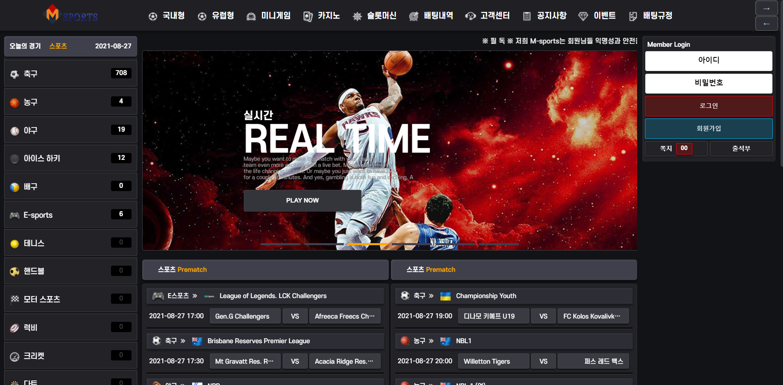Select the active orange slide indicator
This screenshot has width=783, height=385.
click(368, 244)
